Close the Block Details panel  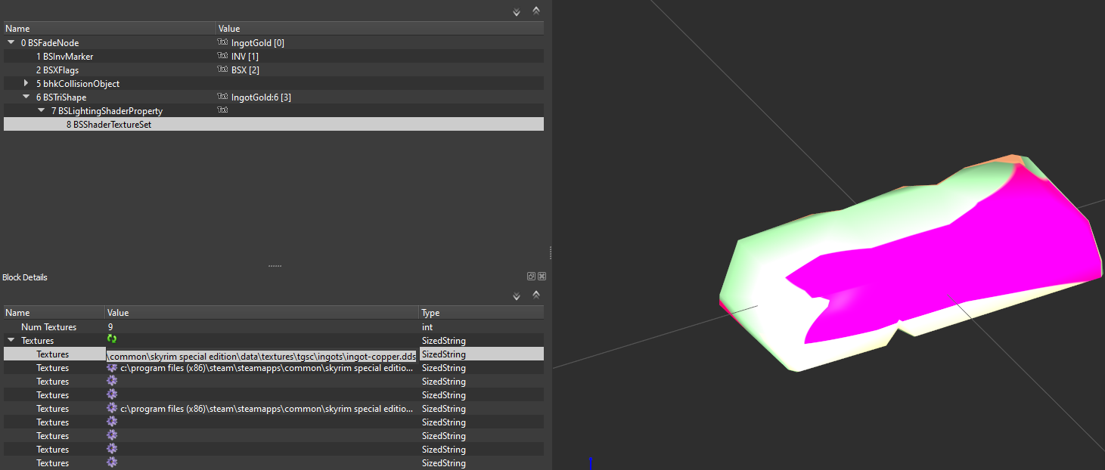(542, 277)
